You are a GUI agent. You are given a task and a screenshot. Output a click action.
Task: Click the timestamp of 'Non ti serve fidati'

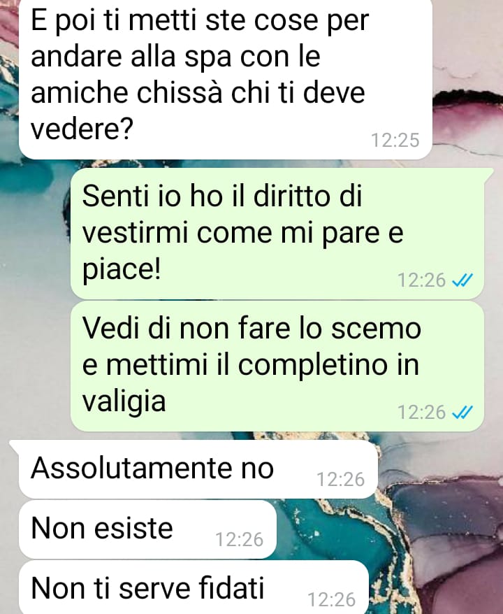[332, 599]
